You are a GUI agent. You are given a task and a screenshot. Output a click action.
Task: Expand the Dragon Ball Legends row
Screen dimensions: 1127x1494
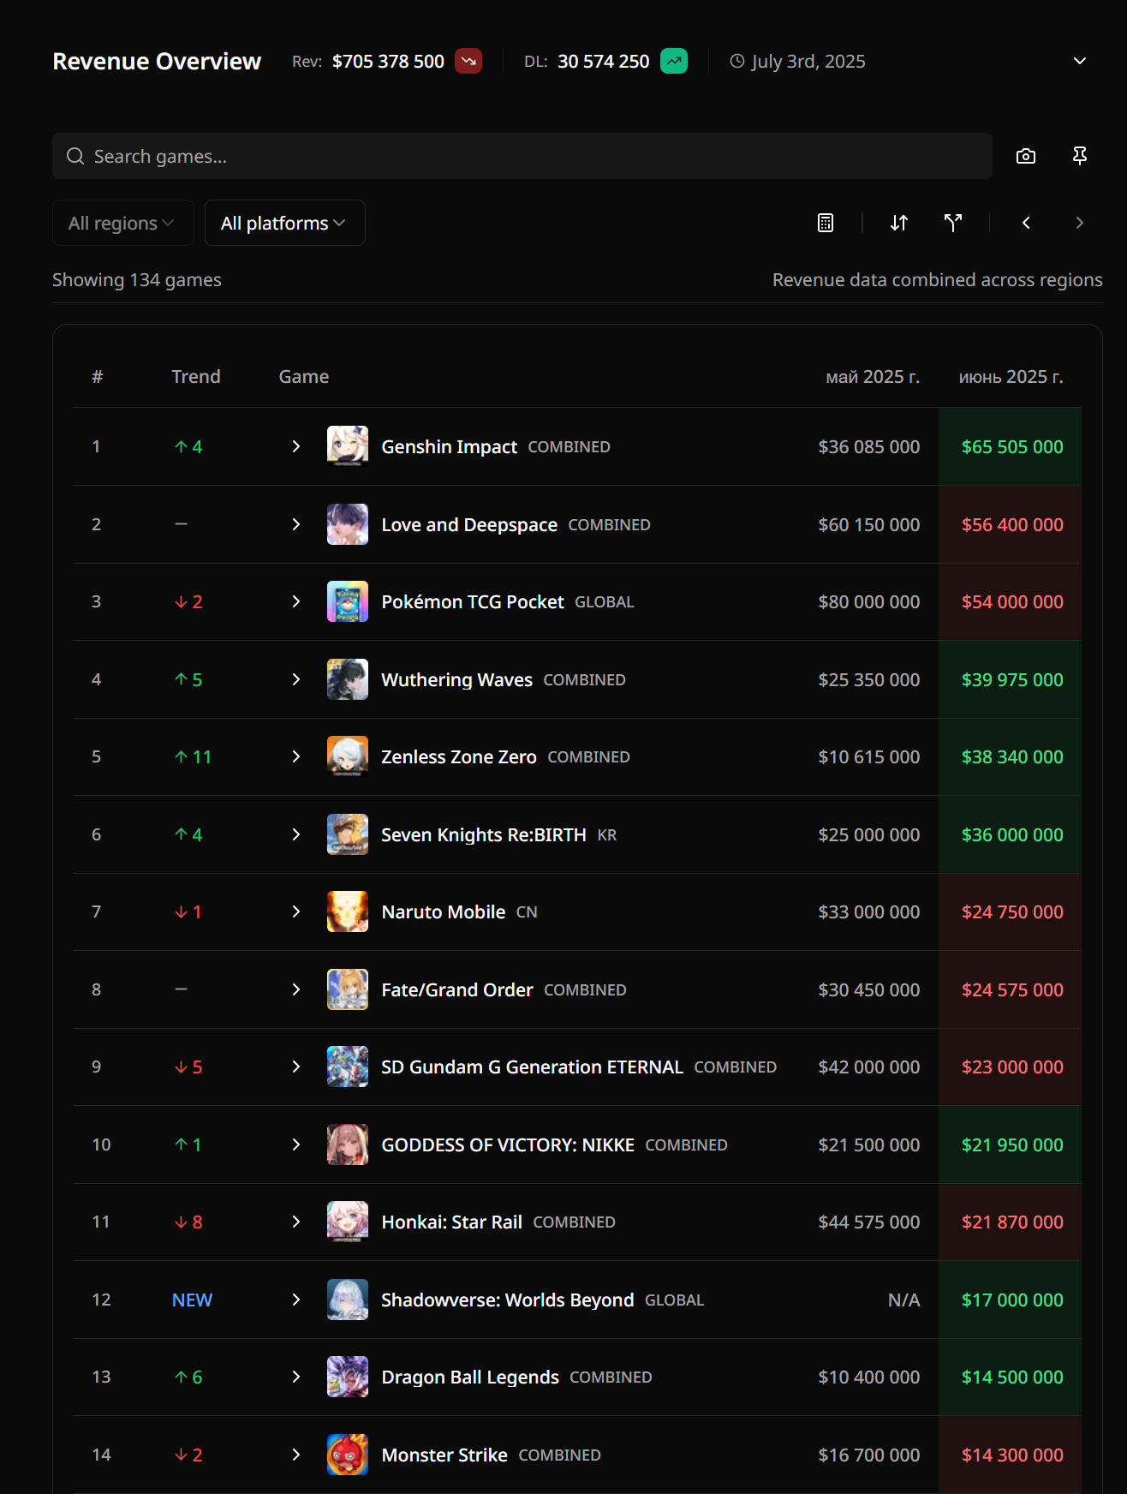point(296,1377)
